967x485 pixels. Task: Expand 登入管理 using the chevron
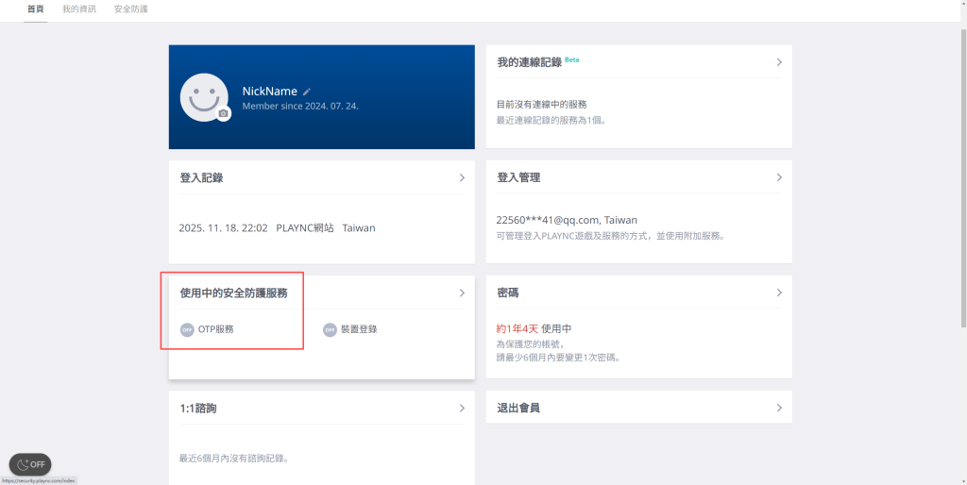(x=779, y=177)
